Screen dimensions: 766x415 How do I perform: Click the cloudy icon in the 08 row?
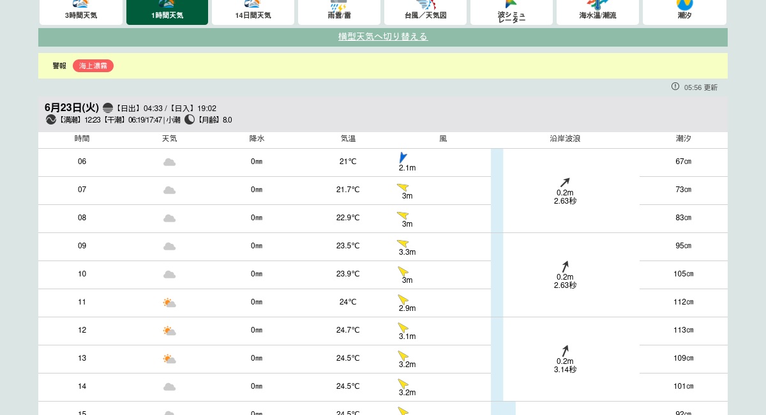(169, 218)
